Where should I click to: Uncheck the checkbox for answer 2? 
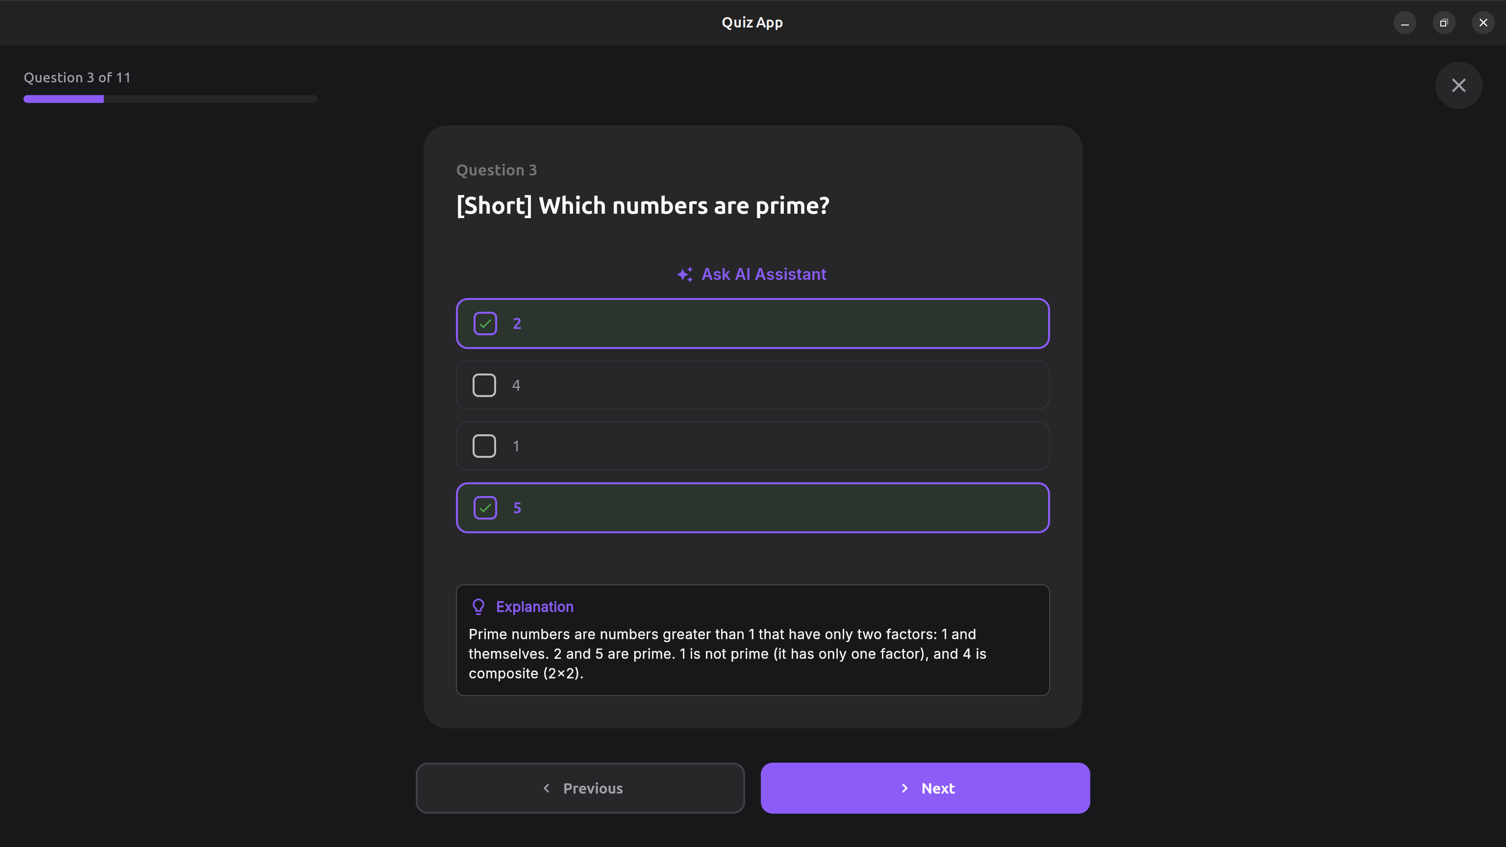coord(485,323)
